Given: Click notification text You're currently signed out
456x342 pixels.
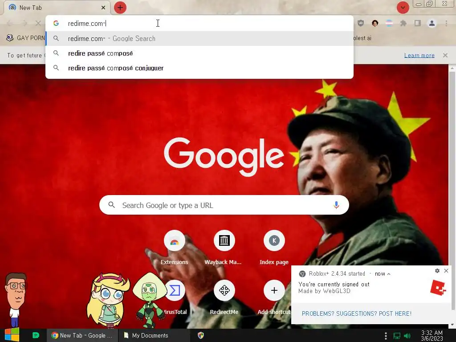Looking at the screenshot, I should [334, 284].
